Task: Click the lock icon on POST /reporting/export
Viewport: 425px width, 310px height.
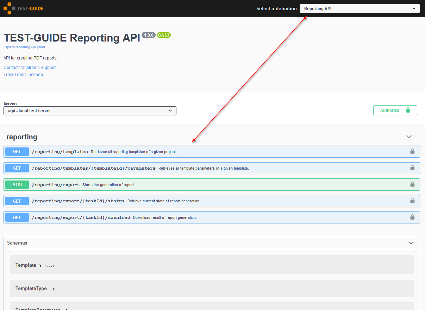Action: [412, 184]
